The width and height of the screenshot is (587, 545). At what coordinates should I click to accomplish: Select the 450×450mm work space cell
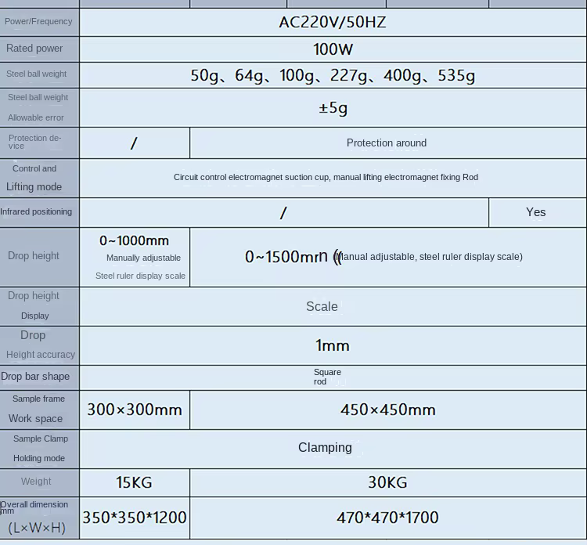coord(387,410)
